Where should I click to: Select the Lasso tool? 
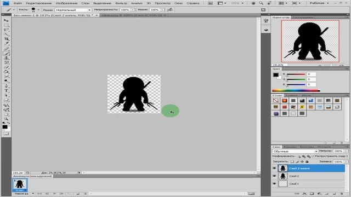pyautogui.click(x=6, y=30)
